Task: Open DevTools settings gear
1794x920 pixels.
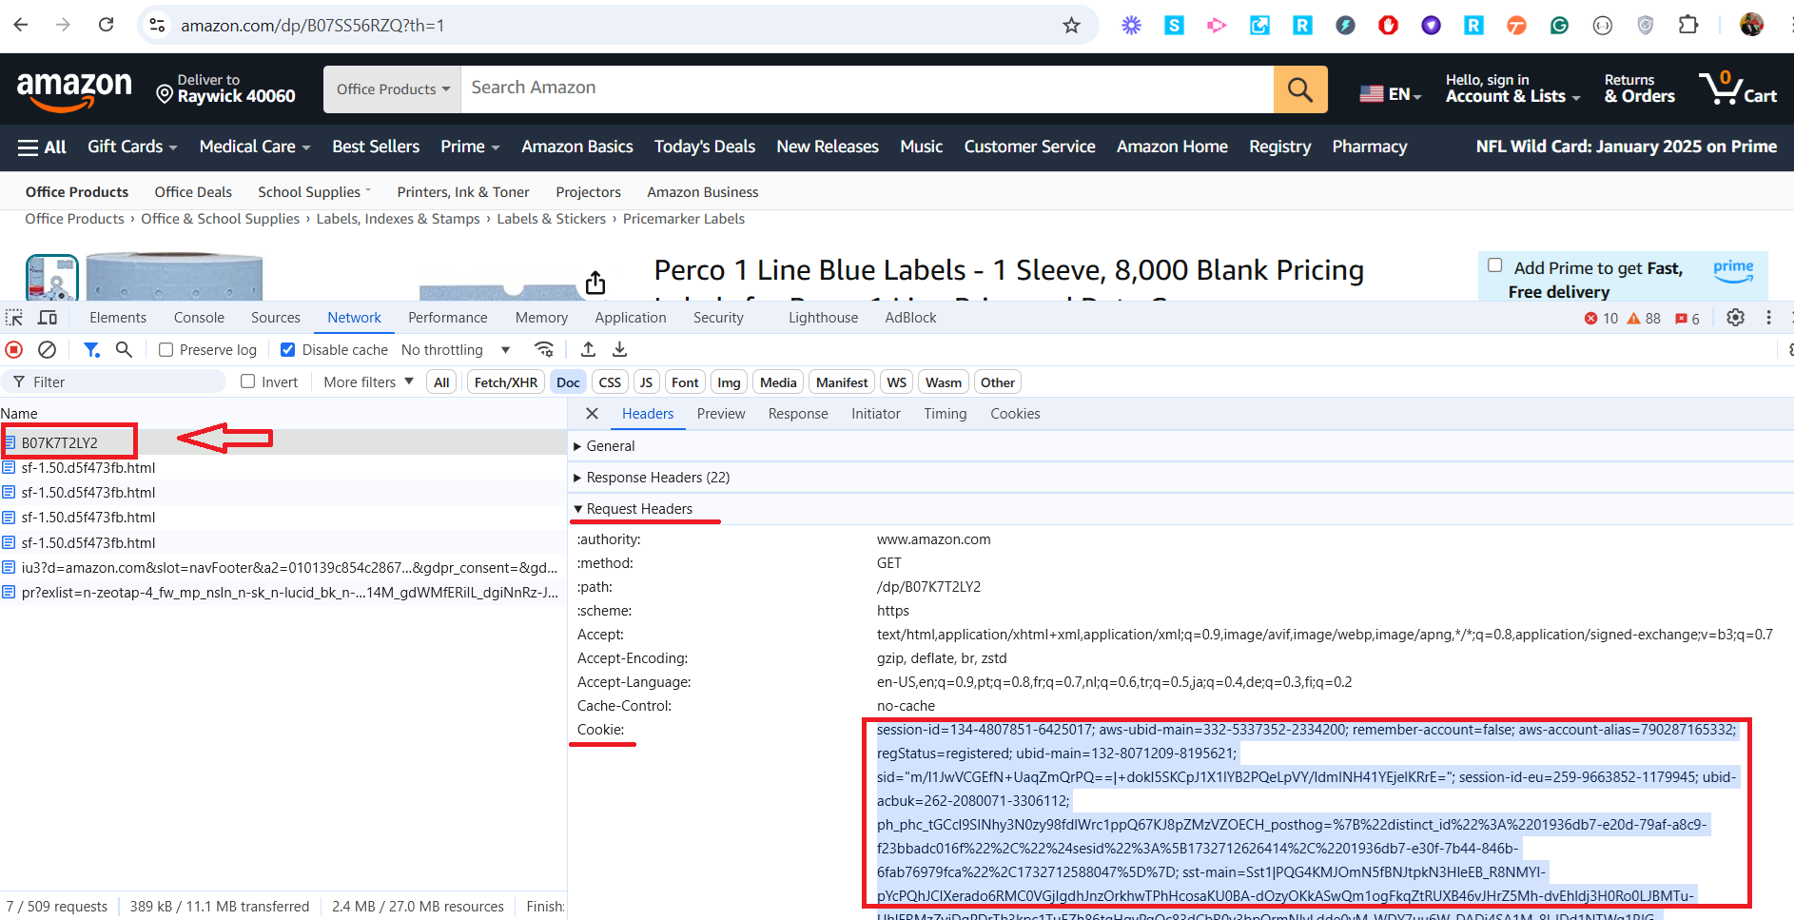Action: point(1736,318)
